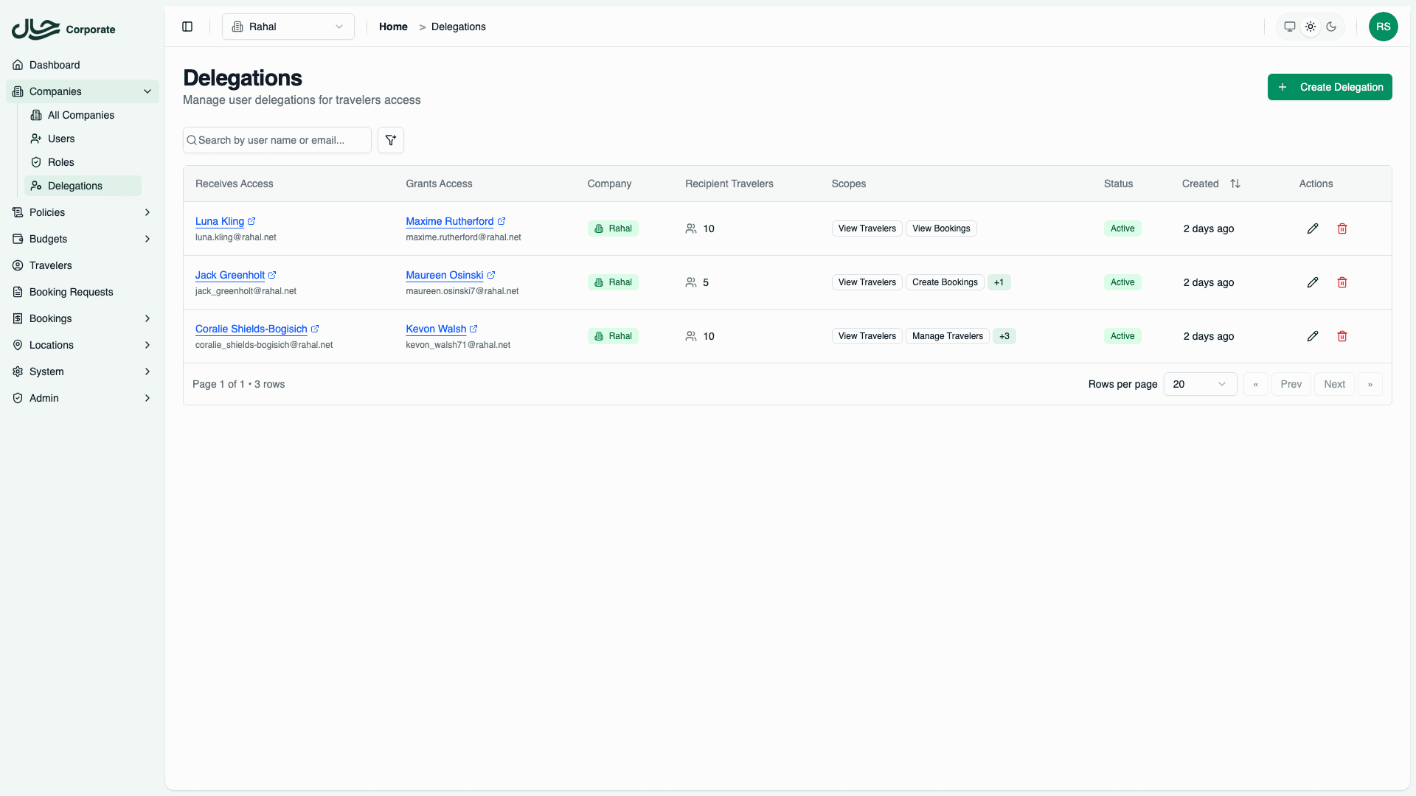Image resolution: width=1416 pixels, height=796 pixels.
Task: Click the search by user name field
Action: point(277,140)
